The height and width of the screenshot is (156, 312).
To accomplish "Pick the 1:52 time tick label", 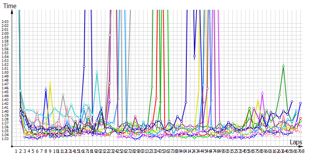I will point(5,64).
